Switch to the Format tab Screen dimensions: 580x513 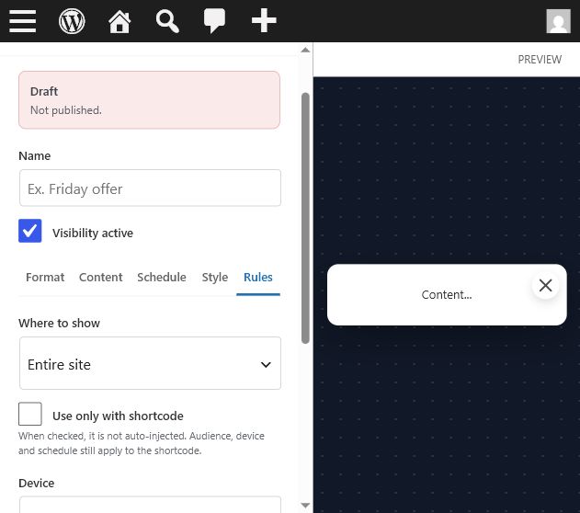tap(45, 277)
